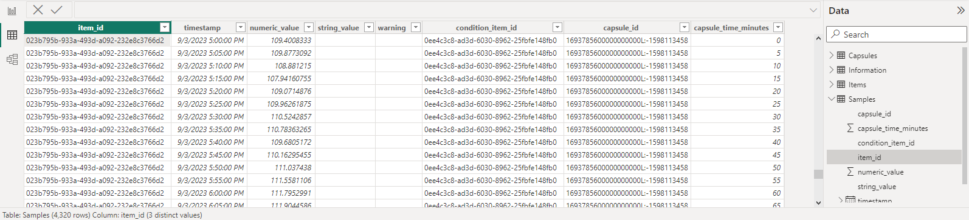Expand the Information table
969x220 pixels.
[x=832, y=70]
